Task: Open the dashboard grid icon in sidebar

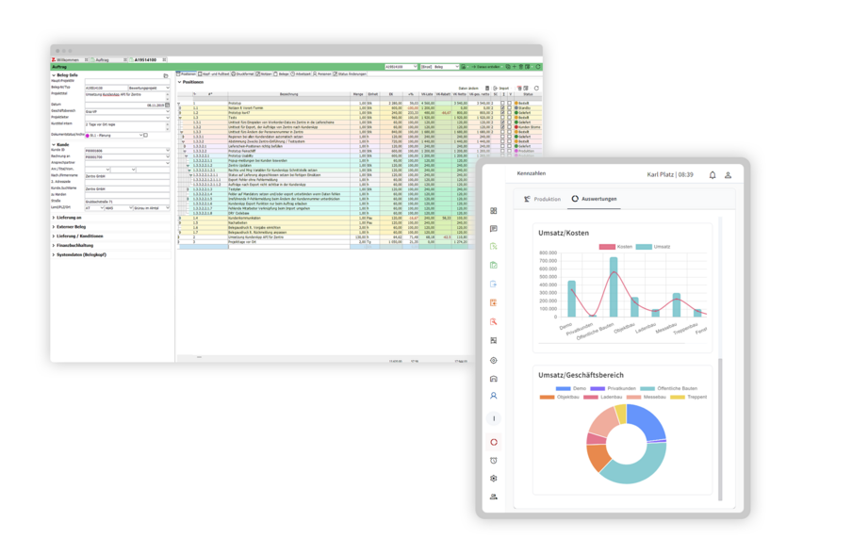Action: [493, 211]
